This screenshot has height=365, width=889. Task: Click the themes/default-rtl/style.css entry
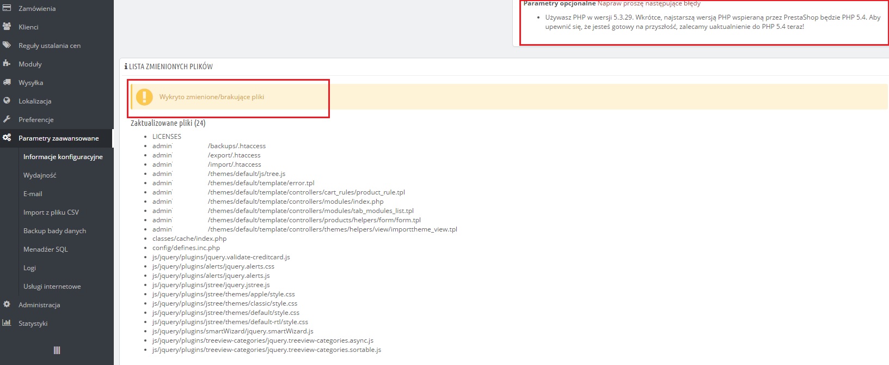click(x=230, y=322)
